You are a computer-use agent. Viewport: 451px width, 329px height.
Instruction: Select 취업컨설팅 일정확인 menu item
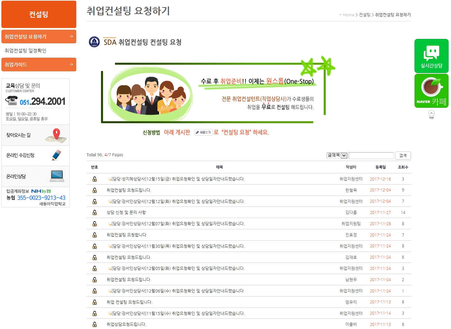(26, 51)
